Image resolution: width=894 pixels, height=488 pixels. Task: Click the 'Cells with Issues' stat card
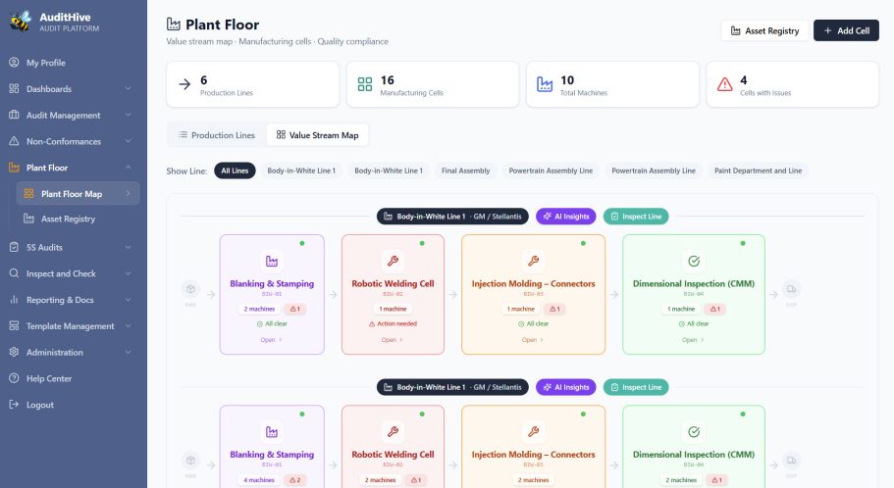click(793, 84)
